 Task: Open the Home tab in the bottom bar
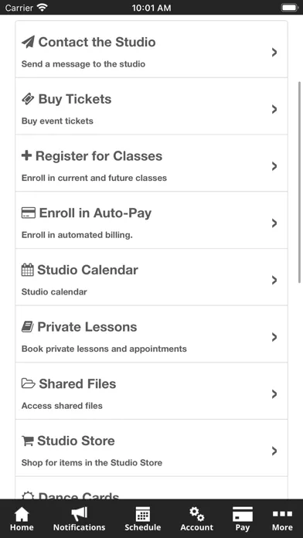[x=22, y=519]
